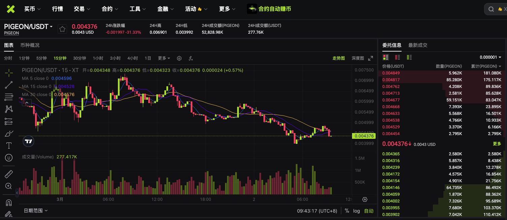Toggle log scale on the chart
Viewport: 507px width, 220px height.
[x=356, y=211]
